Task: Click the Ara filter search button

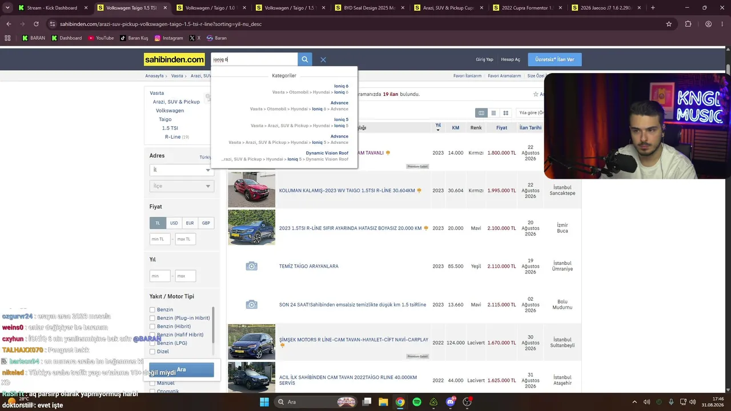Action: [x=182, y=370]
